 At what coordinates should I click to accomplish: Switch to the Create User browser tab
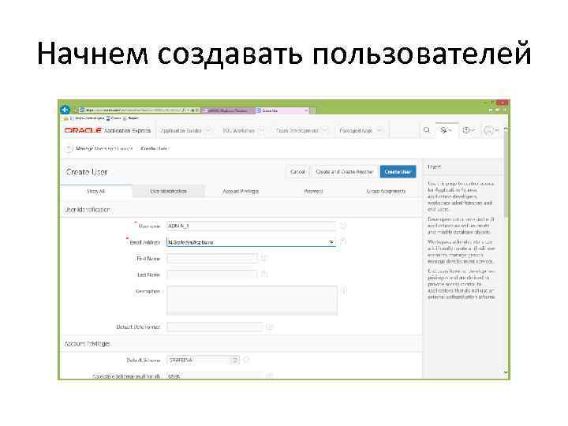click(x=282, y=110)
